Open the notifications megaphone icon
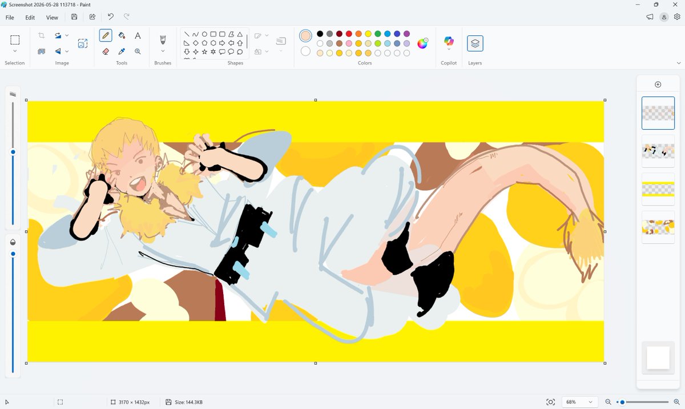Viewport: 685px width, 409px height. (x=650, y=17)
